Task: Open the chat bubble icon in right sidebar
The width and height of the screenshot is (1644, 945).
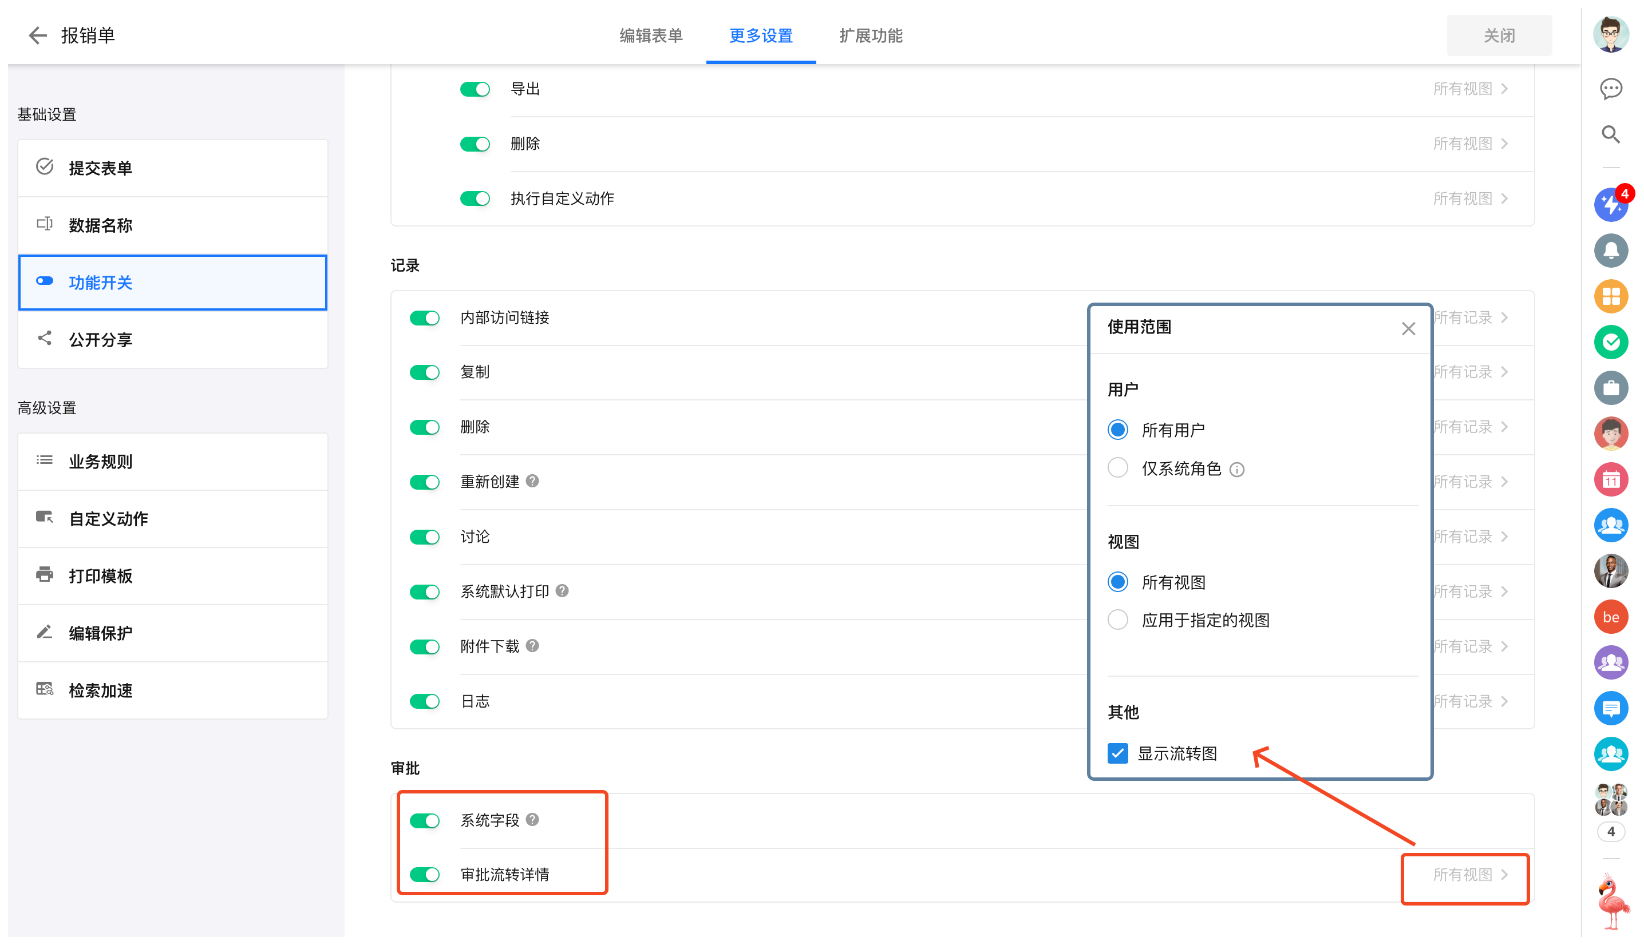Action: pos(1611,88)
